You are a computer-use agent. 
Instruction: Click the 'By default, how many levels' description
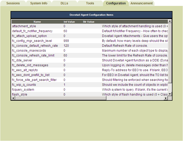coord(135,41)
